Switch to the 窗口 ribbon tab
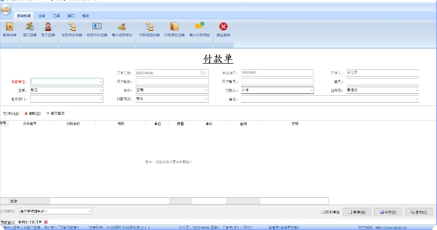Image resolution: width=437 pixels, height=230 pixels. (x=71, y=16)
